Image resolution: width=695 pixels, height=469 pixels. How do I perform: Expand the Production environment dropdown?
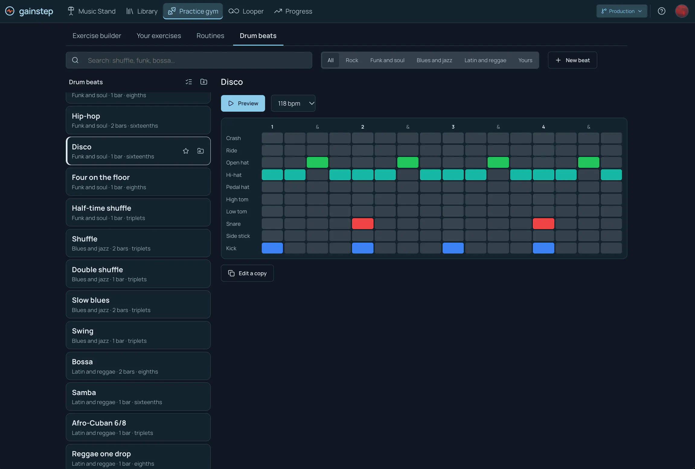tap(622, 11)
